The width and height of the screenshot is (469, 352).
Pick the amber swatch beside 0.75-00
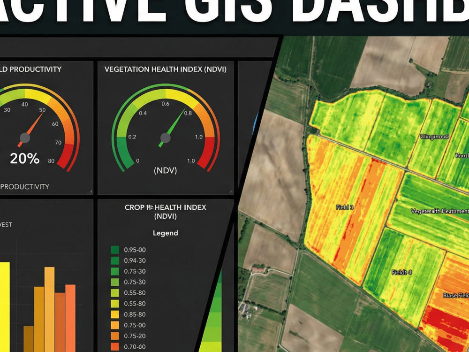pos(115,325)
